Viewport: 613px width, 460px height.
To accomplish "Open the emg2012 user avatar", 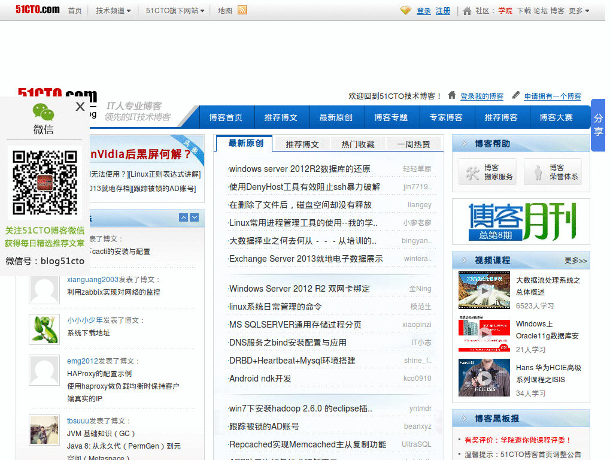I will [44, 370].
